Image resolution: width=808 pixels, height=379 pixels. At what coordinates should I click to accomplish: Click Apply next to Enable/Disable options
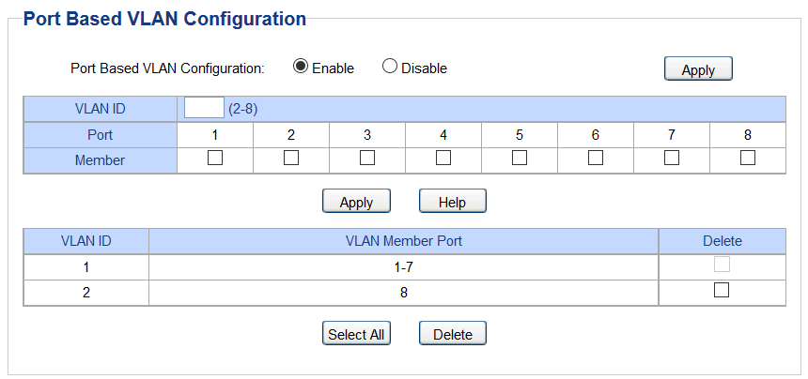[697, 69]
